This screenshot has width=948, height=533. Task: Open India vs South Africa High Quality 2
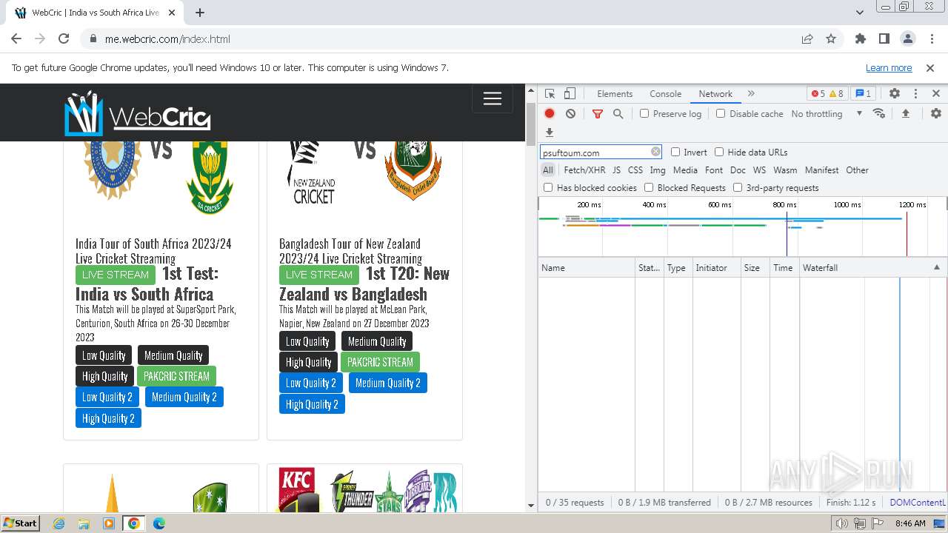click(x=108, y=418)
